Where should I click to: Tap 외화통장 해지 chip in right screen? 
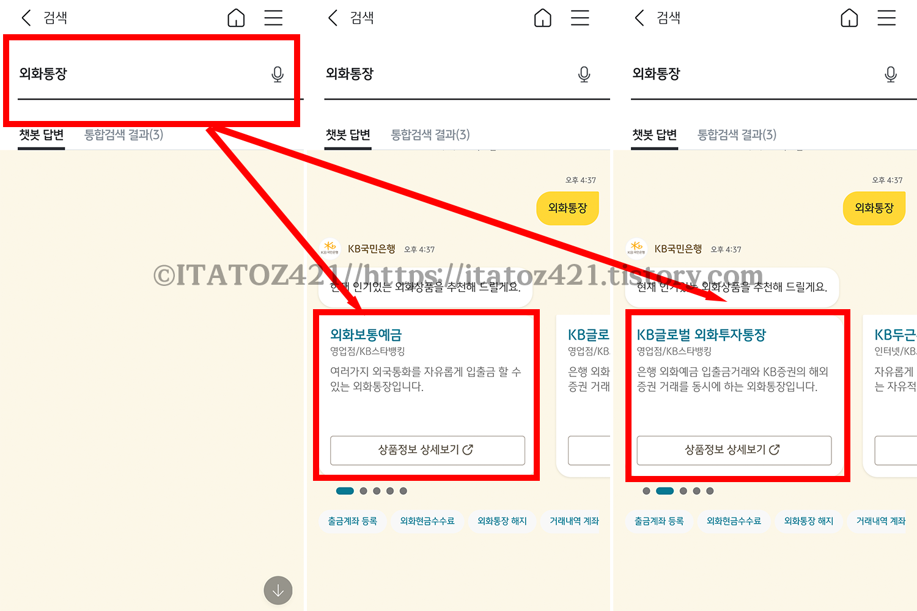point(809,521)
